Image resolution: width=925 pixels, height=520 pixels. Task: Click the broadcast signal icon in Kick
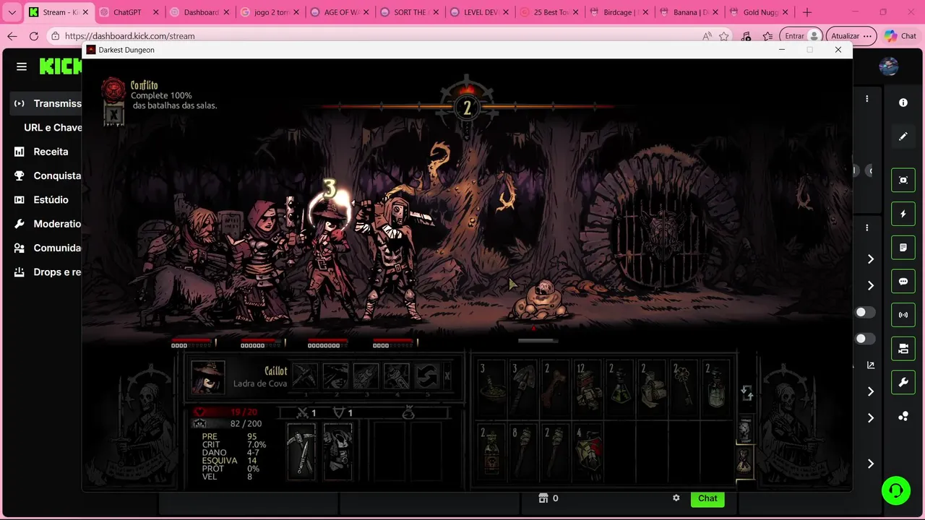903,315
